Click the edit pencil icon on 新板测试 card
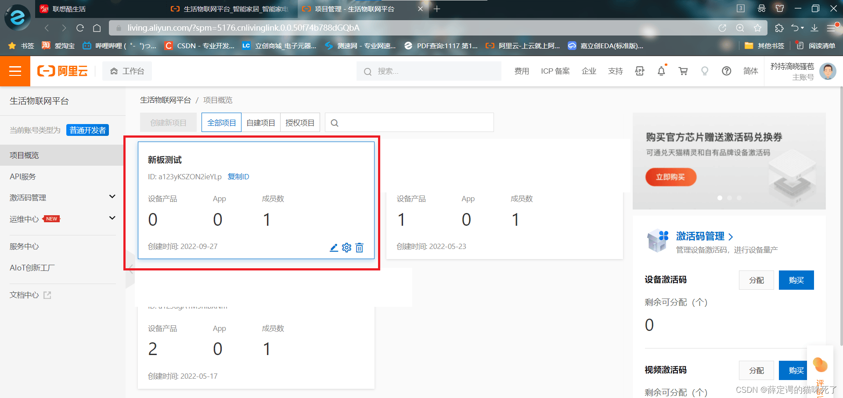This screenshot has width=843, height=398. coord(334,248)
